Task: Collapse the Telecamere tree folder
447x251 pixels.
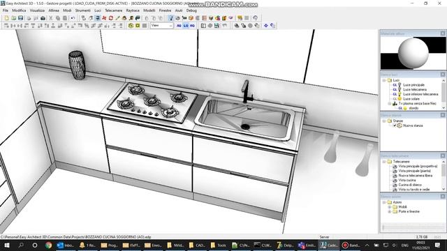Action: [x=384, y=162]
